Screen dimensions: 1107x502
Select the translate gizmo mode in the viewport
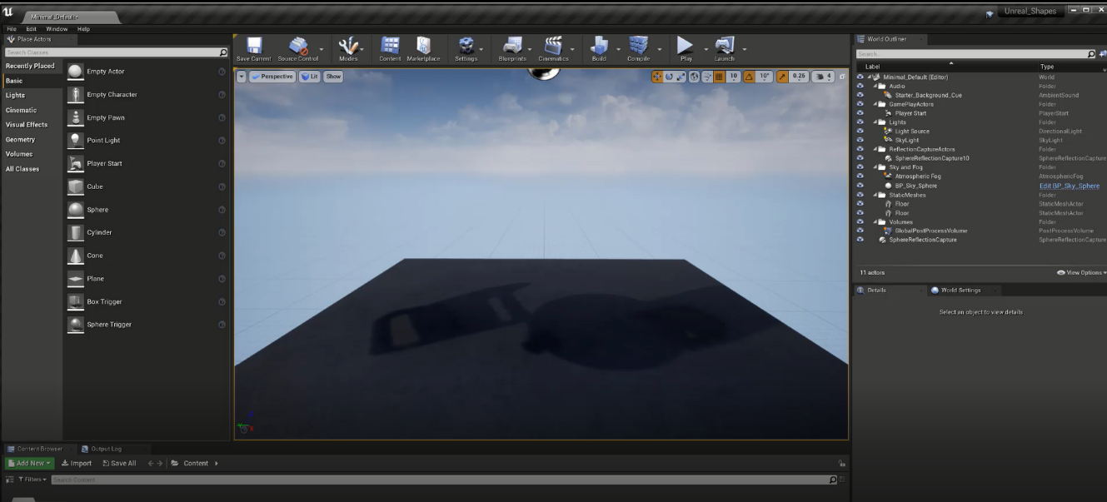point(657,77)
